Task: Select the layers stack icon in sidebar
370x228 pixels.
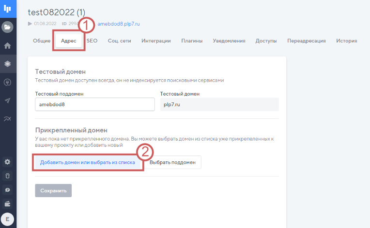Action: click(x=8, y=64)
